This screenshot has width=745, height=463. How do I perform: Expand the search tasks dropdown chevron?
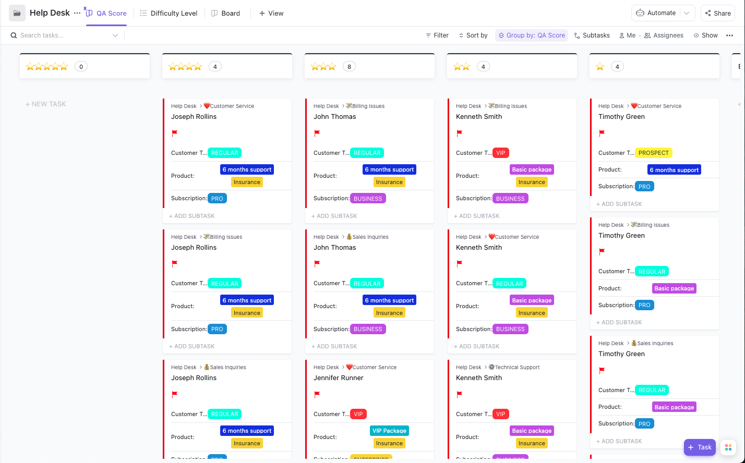pyautogui.click(x=115, y=35)
